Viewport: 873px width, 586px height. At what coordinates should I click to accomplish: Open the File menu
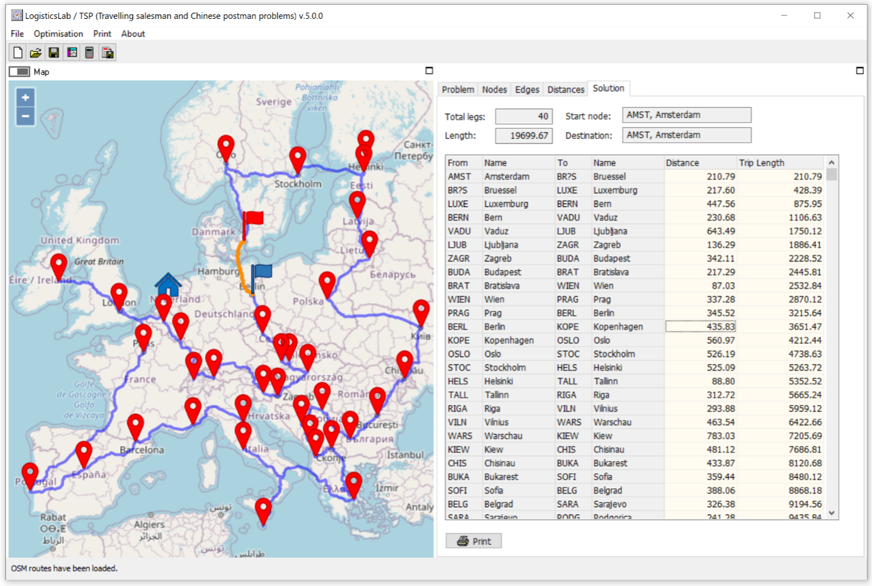(x=17, y=34)
